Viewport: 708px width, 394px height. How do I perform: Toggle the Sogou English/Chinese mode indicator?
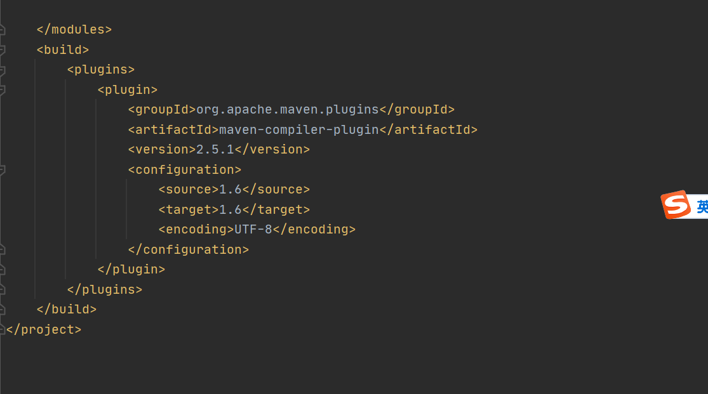tap(702, 207)
